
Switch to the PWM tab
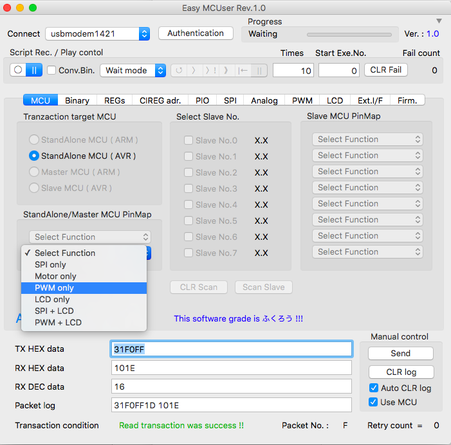coord(302,100)
